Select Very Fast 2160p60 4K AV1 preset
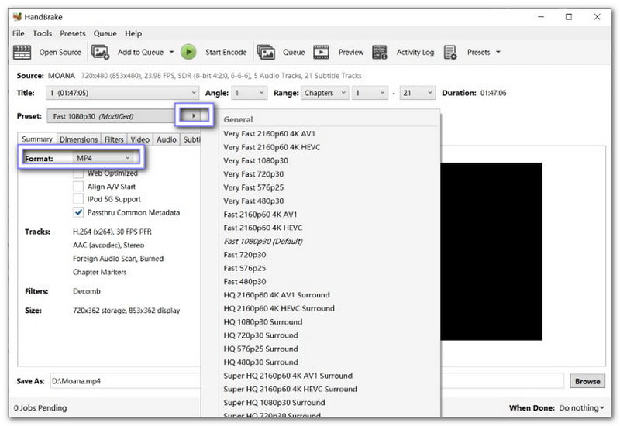Image resolution: width=620 pixels, height=426 pixels. tap(269, 133)
